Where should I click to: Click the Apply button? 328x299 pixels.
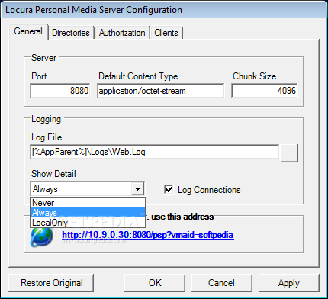pos(289,283)
